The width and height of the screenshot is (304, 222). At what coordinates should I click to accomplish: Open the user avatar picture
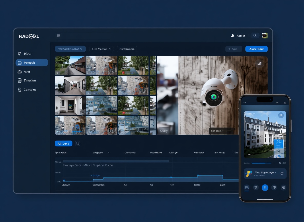coord(265,35)
